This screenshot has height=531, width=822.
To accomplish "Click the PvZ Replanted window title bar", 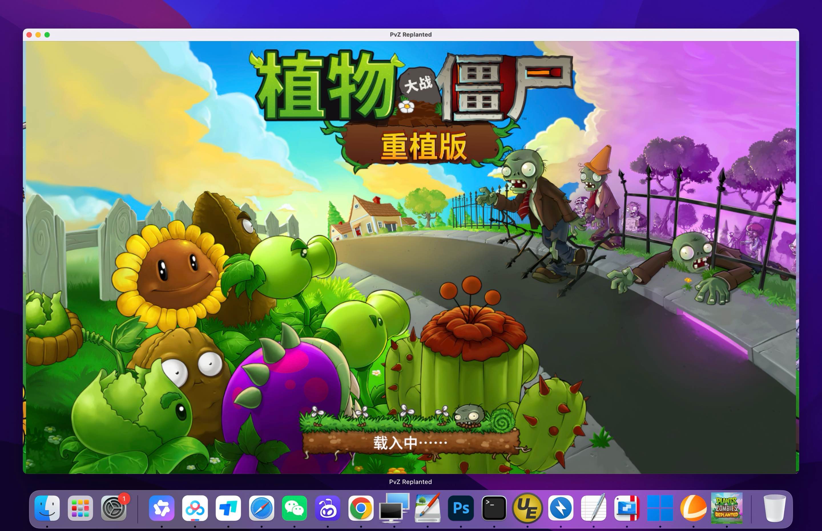I will click(411, 34).
